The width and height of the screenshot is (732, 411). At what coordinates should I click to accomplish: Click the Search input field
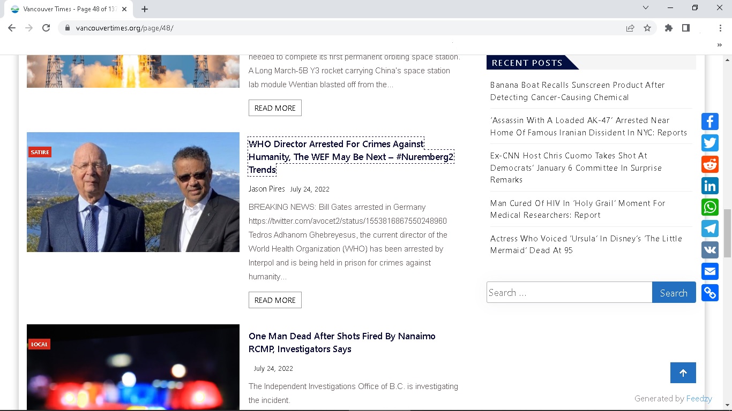pos(569,293)
